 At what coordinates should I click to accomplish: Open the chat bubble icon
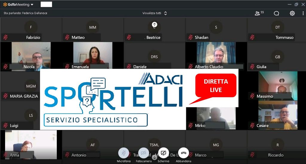click(x=276, y=13)
